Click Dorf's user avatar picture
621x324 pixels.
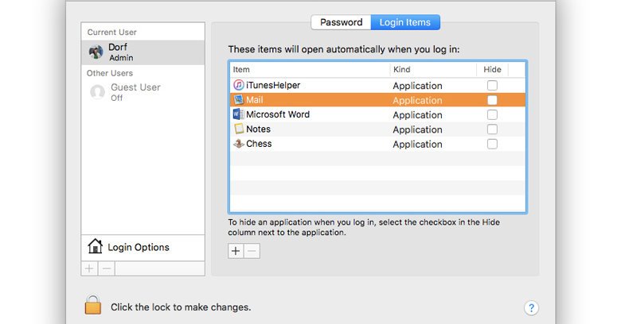click(x=96, y=52)
